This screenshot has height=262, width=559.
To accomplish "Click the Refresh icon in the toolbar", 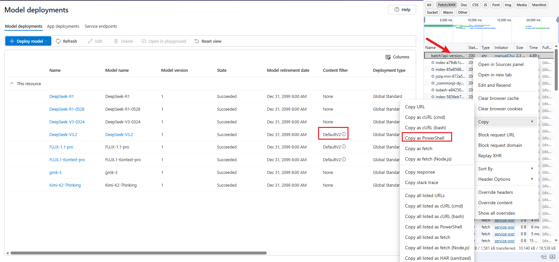I will pos(58,41).
